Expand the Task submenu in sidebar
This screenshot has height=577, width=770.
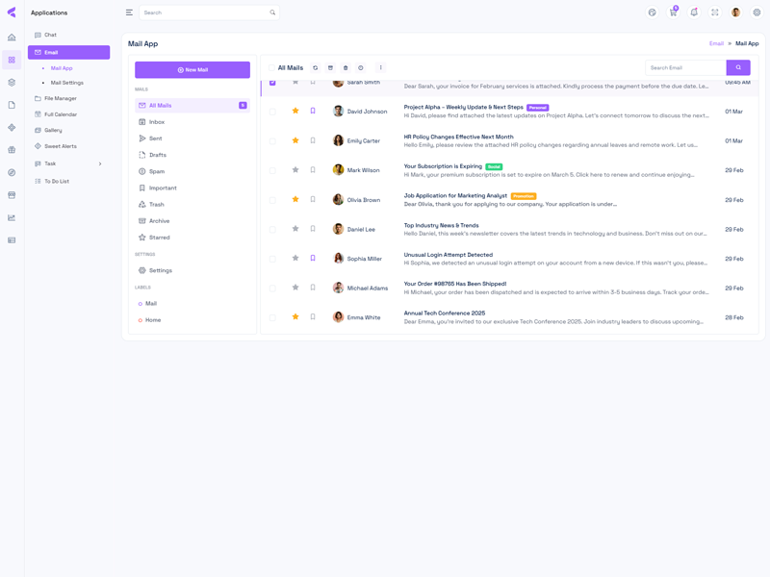coord(100,163)
